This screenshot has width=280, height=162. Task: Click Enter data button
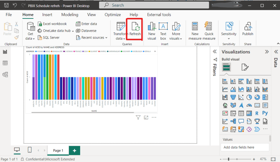coord(86,24)
